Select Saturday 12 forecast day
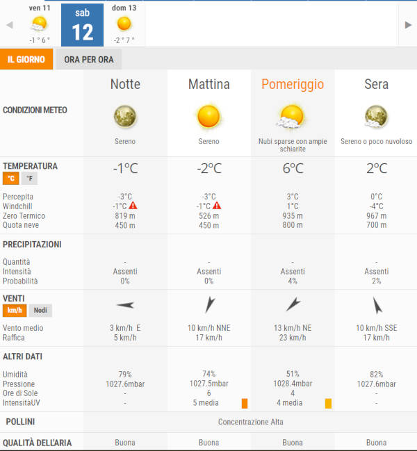417x451 pixels. point(82,25)
